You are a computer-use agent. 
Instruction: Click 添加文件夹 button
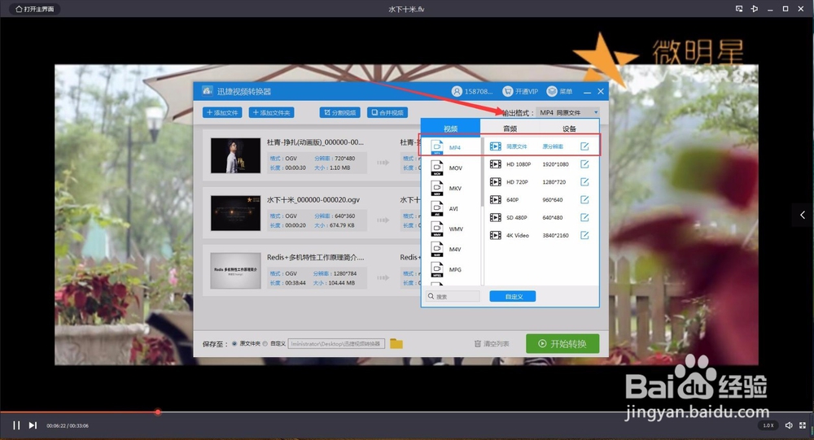(x=272, y=112)
